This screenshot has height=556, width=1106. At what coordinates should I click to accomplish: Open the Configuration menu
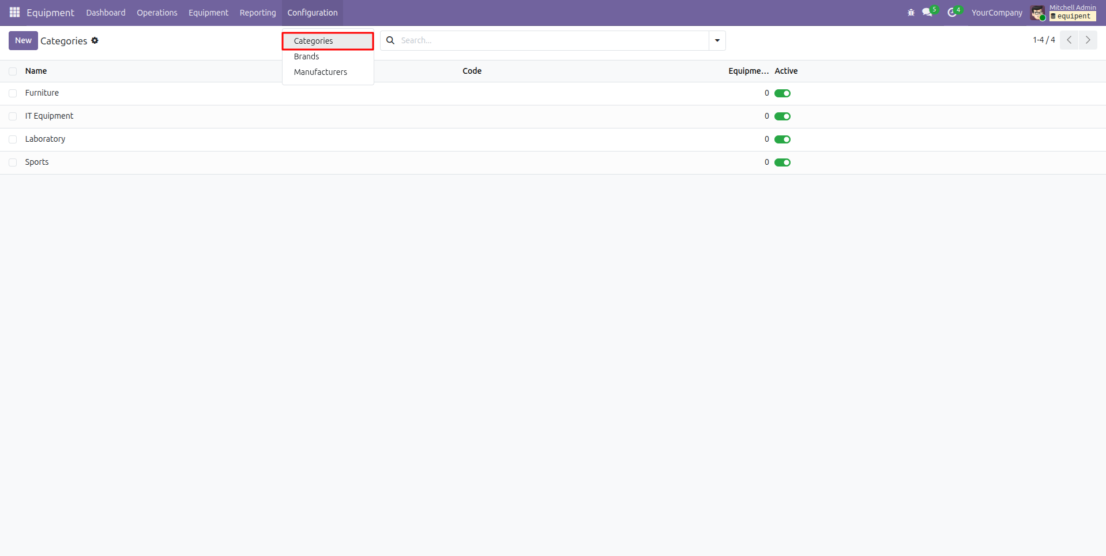(313, 13)
